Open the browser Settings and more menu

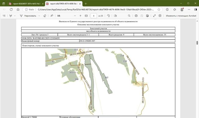click(x=189, y=10)
